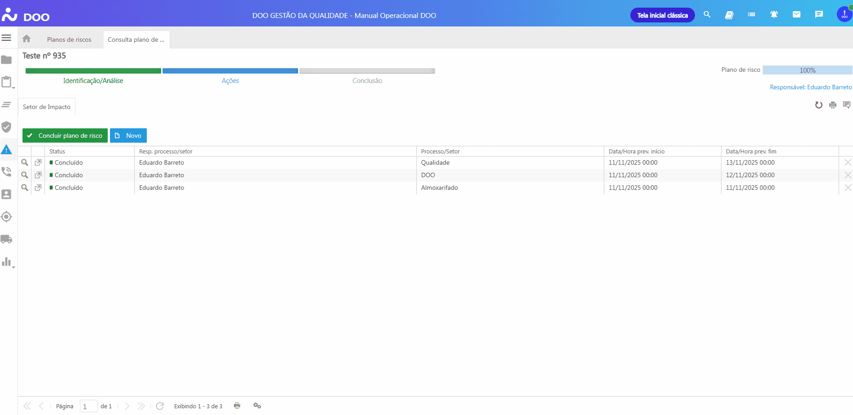
Task: Open the mail envelope icon
Action: 796,15
